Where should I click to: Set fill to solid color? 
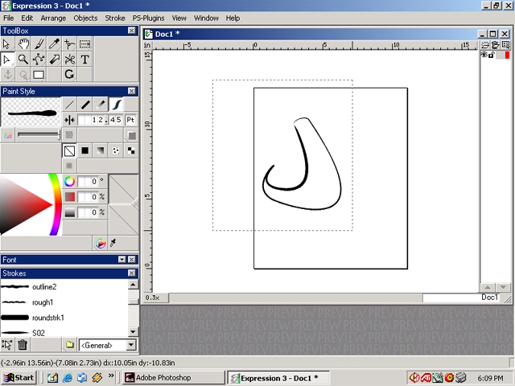(x=85, y=150)
